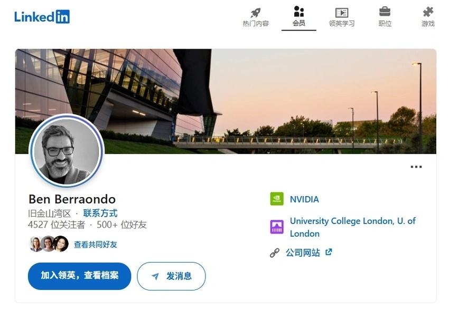This screenshot has height=311, width=449.
Task: Click Ben Berraondo's profile photo
Action: coord(67,151)
